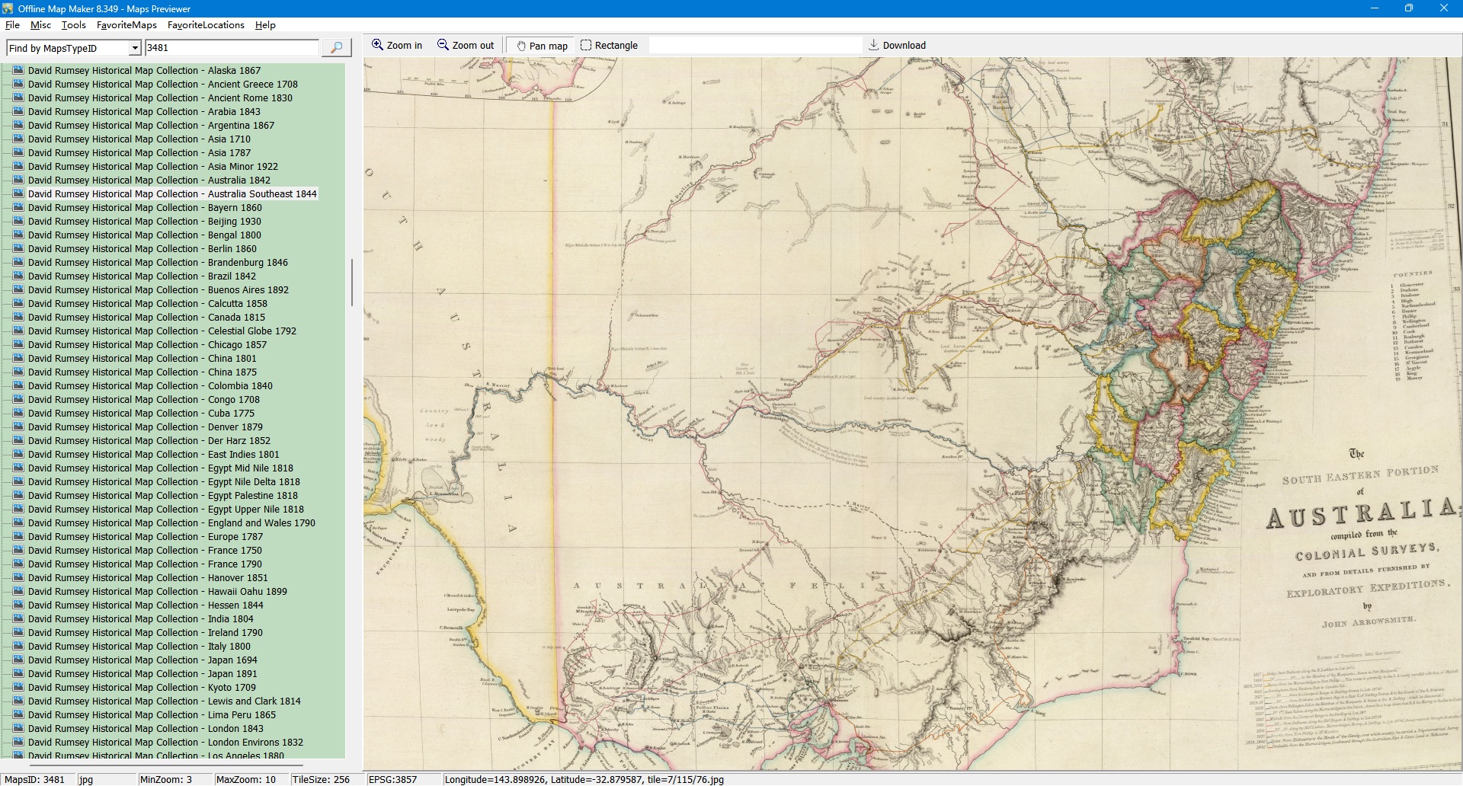Click map icon beside Brazil 1842
Screen dimensions: 1463x786
pos(19,276)
